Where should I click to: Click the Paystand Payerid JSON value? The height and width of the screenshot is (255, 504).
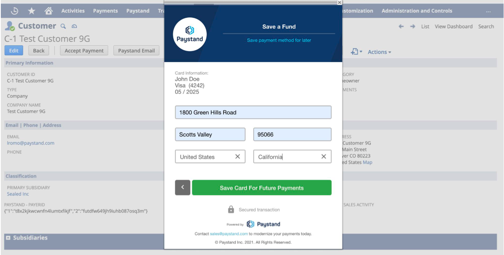point(75,211)
